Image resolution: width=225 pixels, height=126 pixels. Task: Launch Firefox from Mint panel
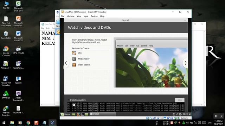78,114
